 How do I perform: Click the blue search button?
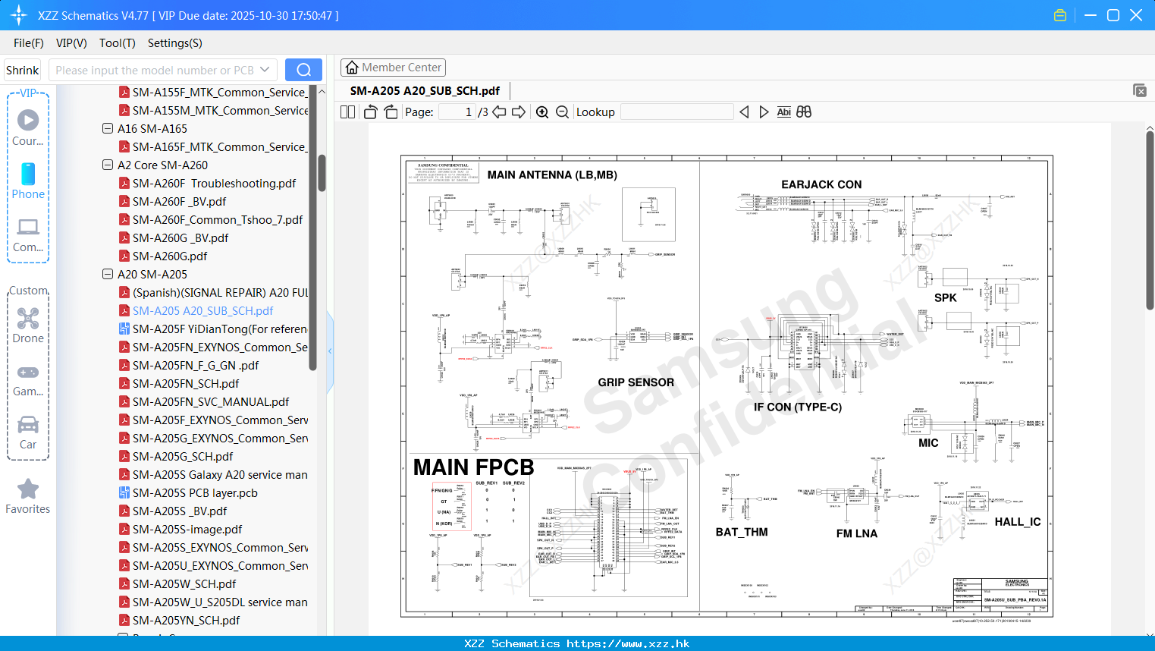point(303,70)
